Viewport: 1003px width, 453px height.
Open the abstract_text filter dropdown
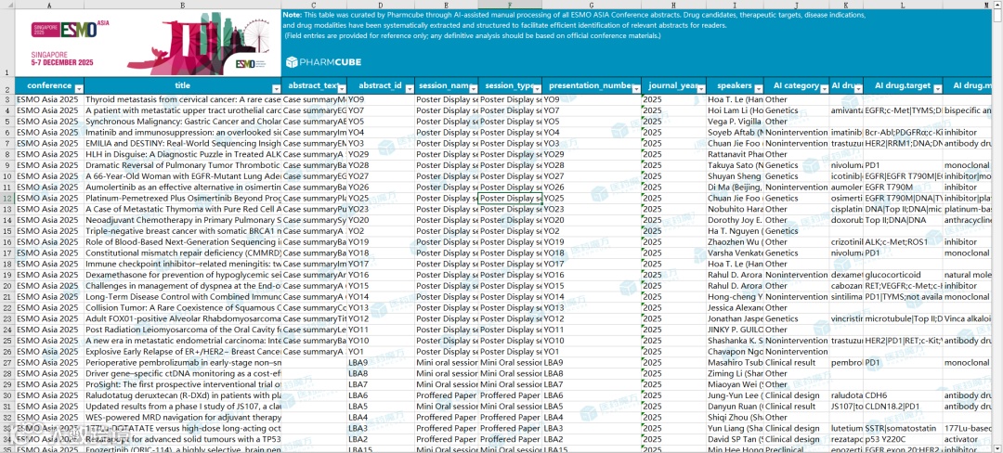[x=342, y=89]
